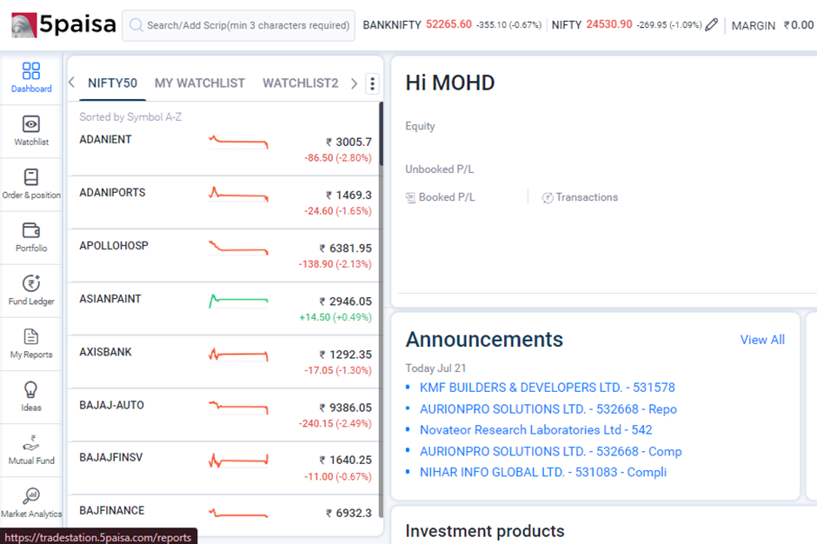Open NIHAR INFO GLOBAL LTD announcement
This screenshot has width=817, height=544.
pyautogui.click(x=543, y=472)
